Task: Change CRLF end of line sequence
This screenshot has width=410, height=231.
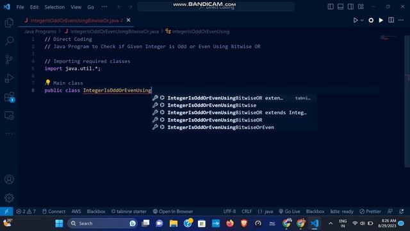Action: tap(247, 211)
